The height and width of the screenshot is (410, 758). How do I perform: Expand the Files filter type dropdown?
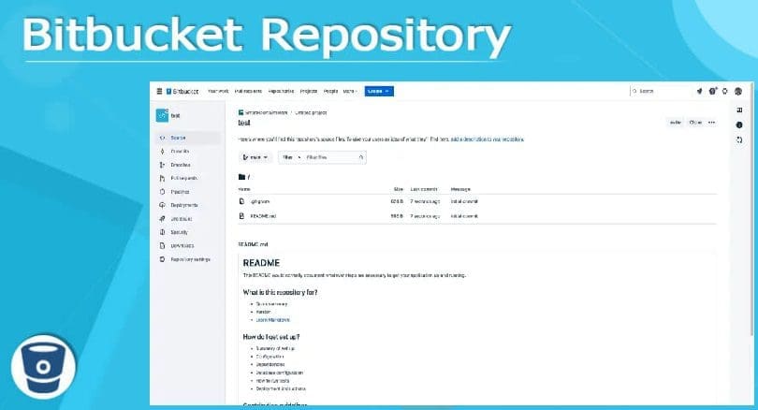[x=291, y=157]
